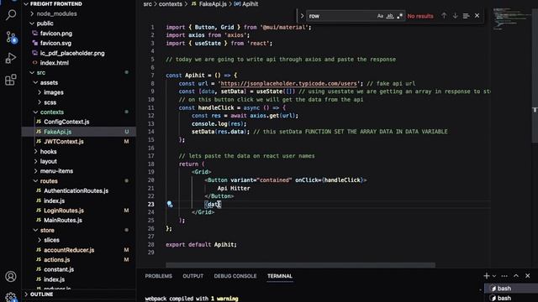538x302 pixels.
Task: Open index.html file
Action: pyautogui.click(x=54, y=63)
